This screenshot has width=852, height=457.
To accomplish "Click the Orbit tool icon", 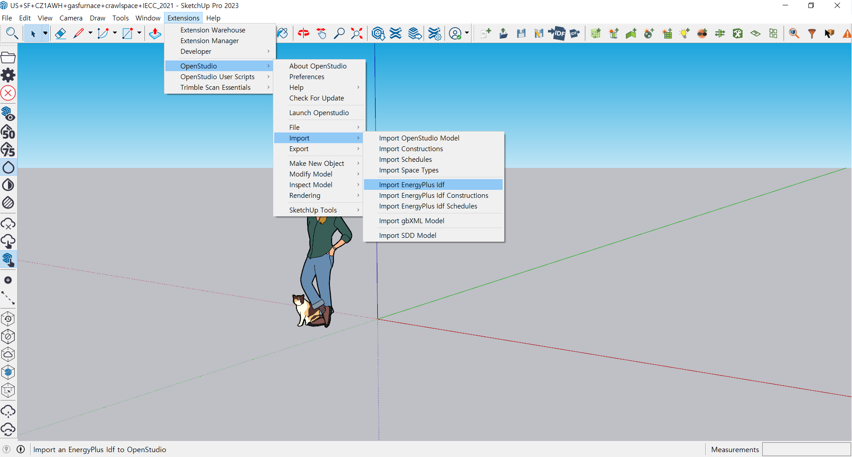I will click(x=304, y=33).
